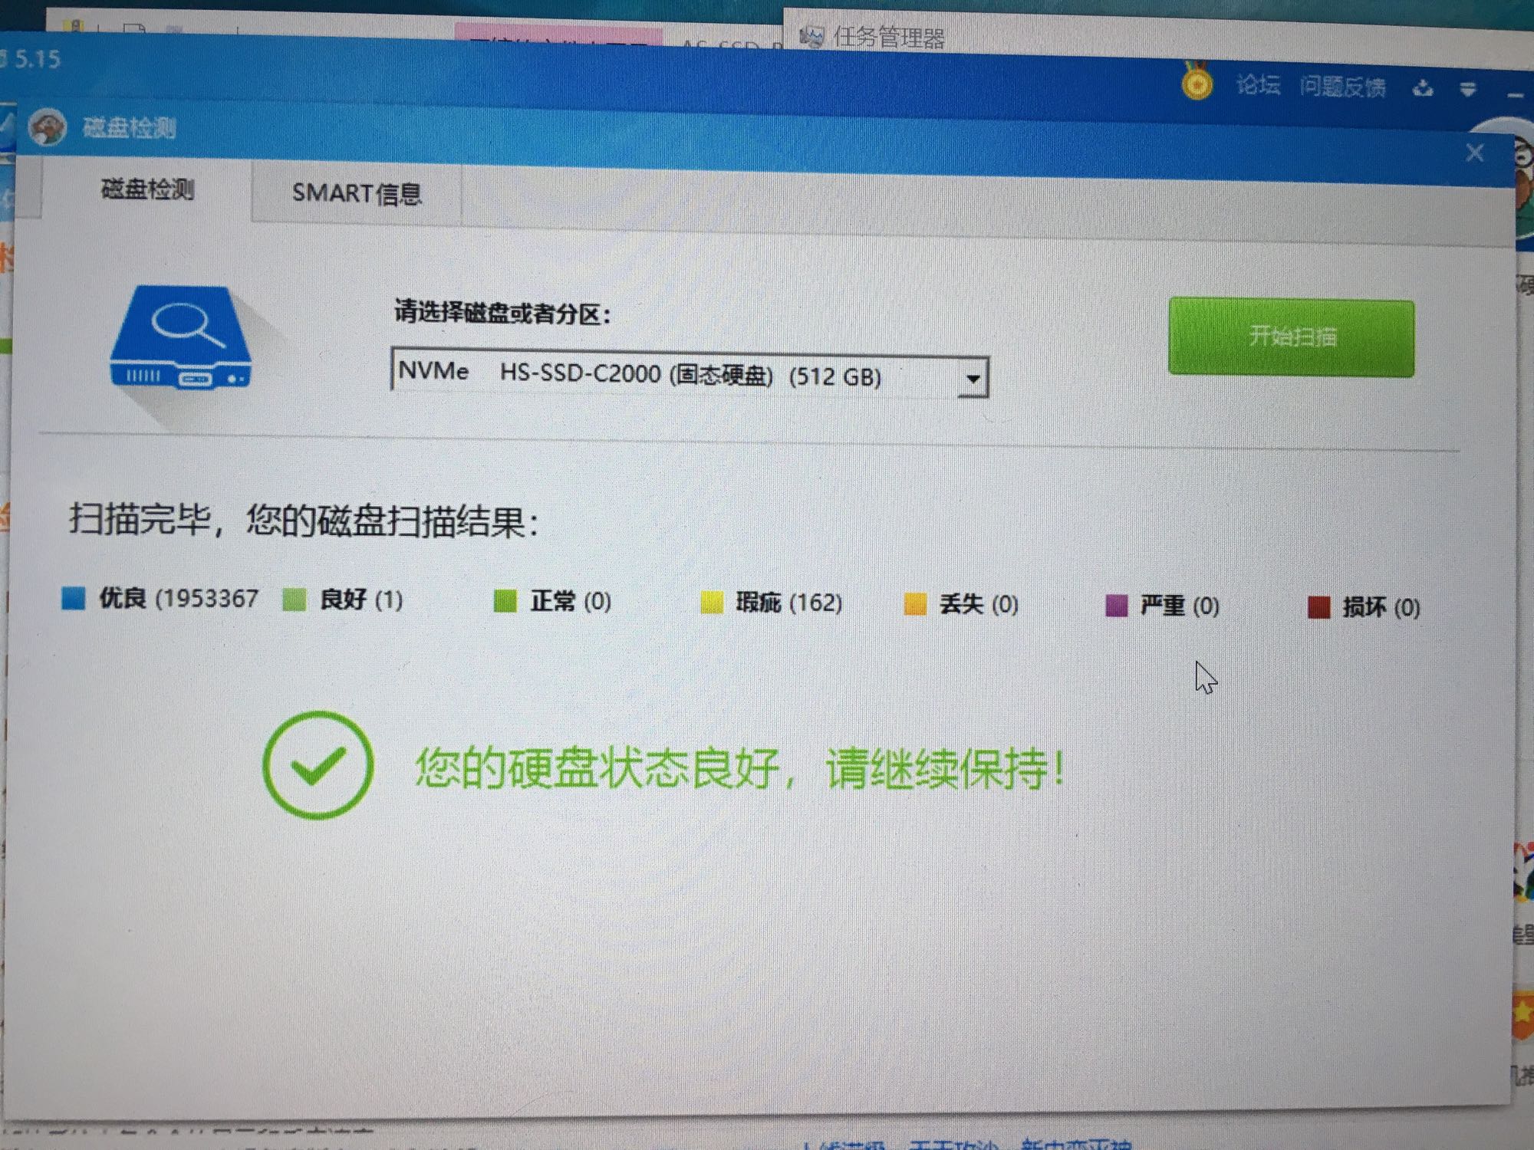The height and width of the screenshot is (1150, 1534).
Task: Click the 任务管理器 window icon
Action: pyautogui.click(x=811, y=36)
